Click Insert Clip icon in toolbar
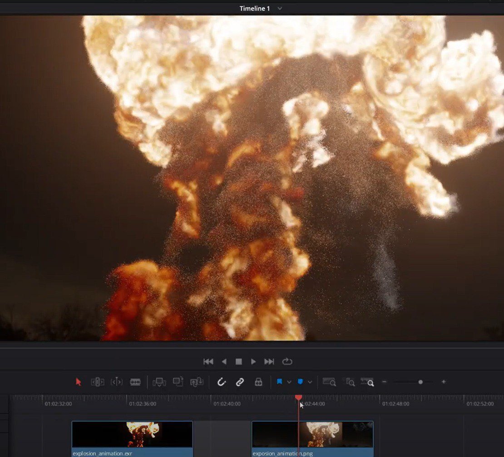This screenshot has width=504, height=457. click(159, 382)
